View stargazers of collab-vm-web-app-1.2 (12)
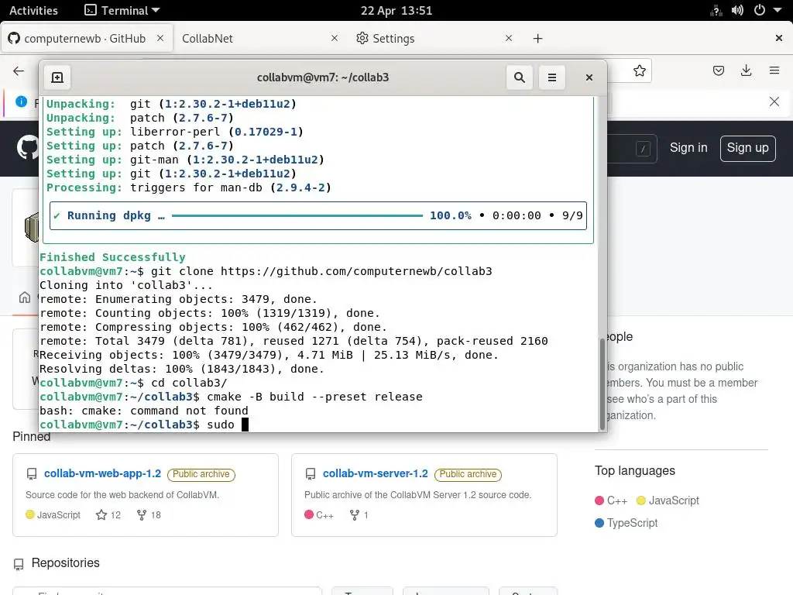Image resolution: width=793 pixels, height=595 pixels. [108, 515]
